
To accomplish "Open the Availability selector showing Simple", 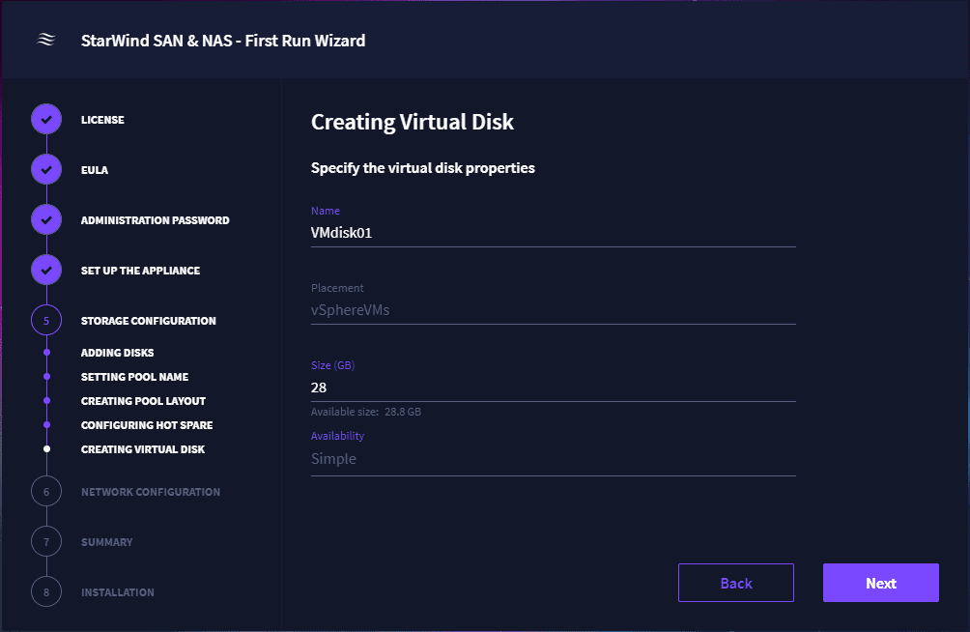I will tap(553, 458).
